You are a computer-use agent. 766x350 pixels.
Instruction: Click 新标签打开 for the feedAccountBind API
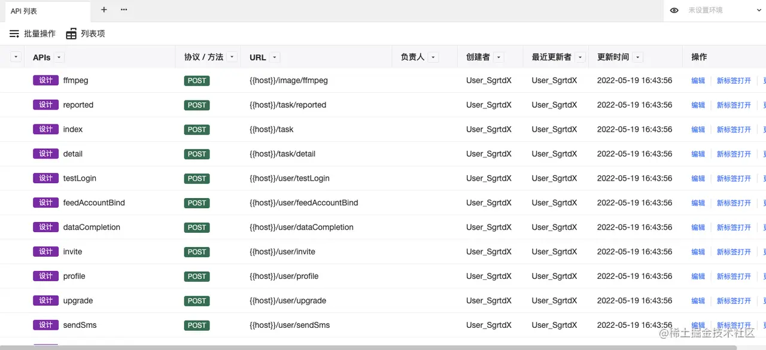point(734,203)
